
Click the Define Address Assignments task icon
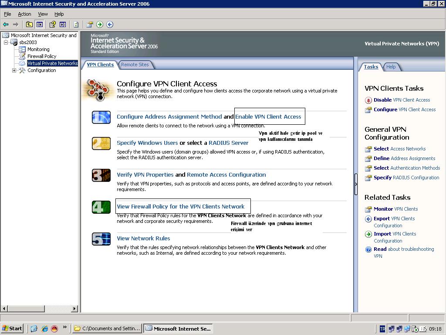click(368, 159)
